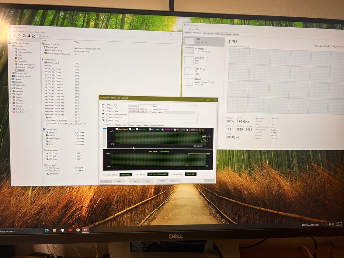Switch to Voltages tab in stability test
This screenshot has height=258, width=344.
pos(131,125)
